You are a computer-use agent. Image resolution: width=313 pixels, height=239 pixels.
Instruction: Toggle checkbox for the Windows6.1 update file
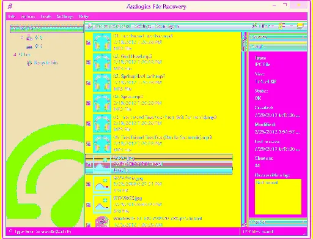89,225
